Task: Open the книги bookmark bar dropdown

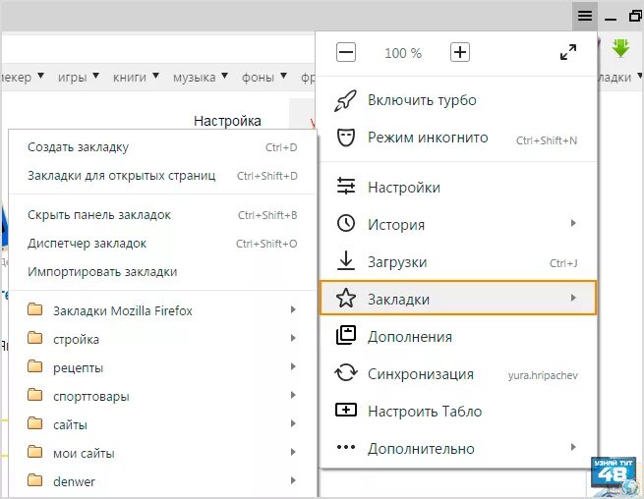Action: 136,77
